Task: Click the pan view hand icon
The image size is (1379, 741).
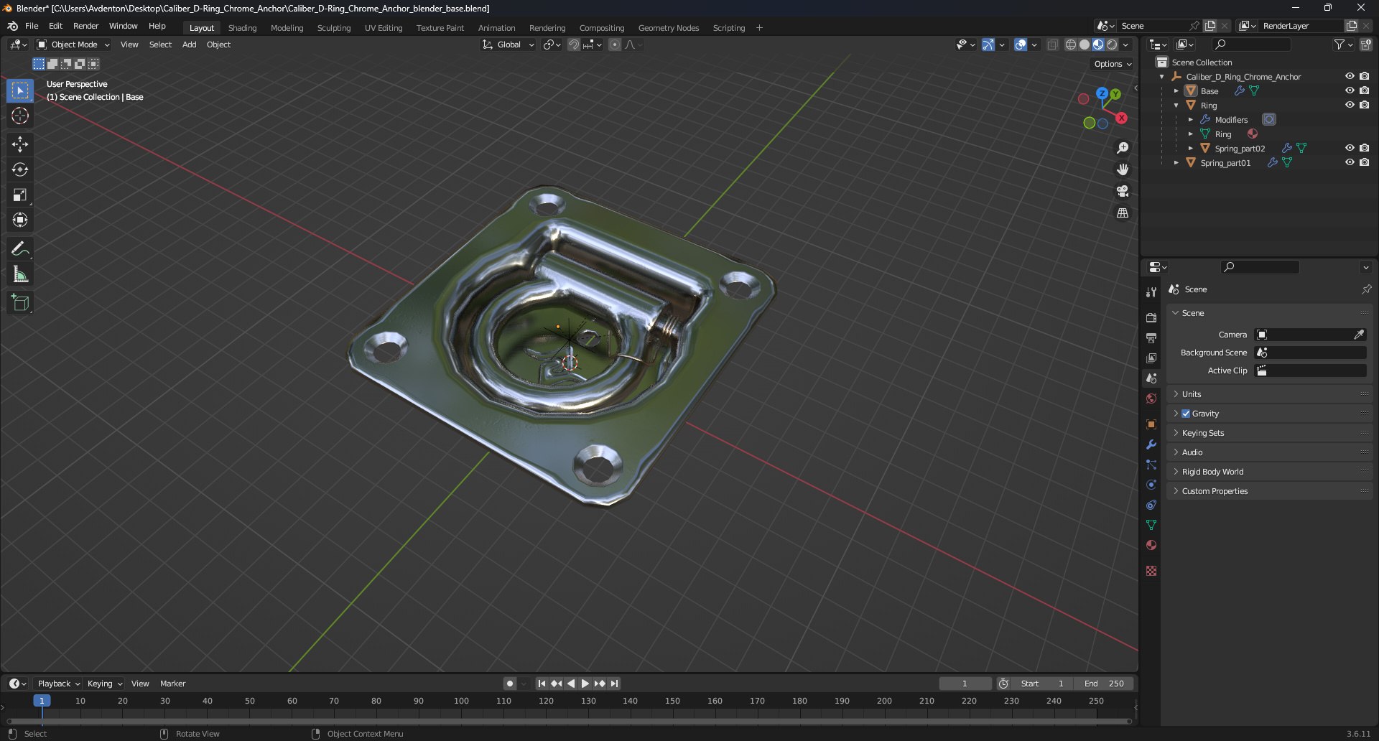Action: (x=1123, y=169)
